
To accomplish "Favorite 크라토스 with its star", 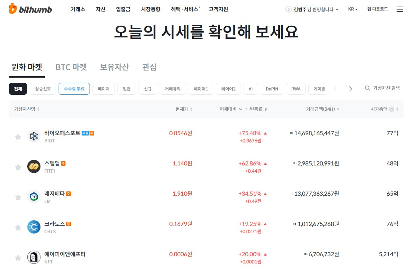I will click(18, 228).
